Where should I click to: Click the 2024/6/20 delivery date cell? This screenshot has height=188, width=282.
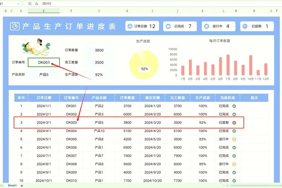coord(153,147)
